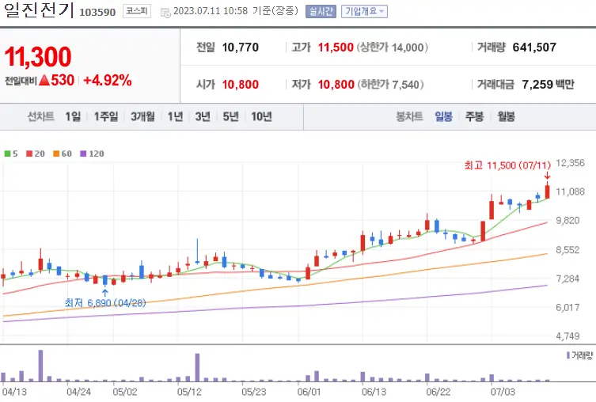
Task: Click the latest red candlestick on 07/11
Action: 548,191
